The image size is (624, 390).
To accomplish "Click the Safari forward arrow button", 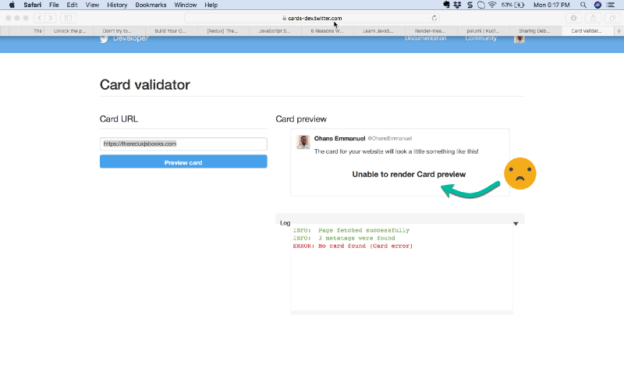I will tap(50, 18).
